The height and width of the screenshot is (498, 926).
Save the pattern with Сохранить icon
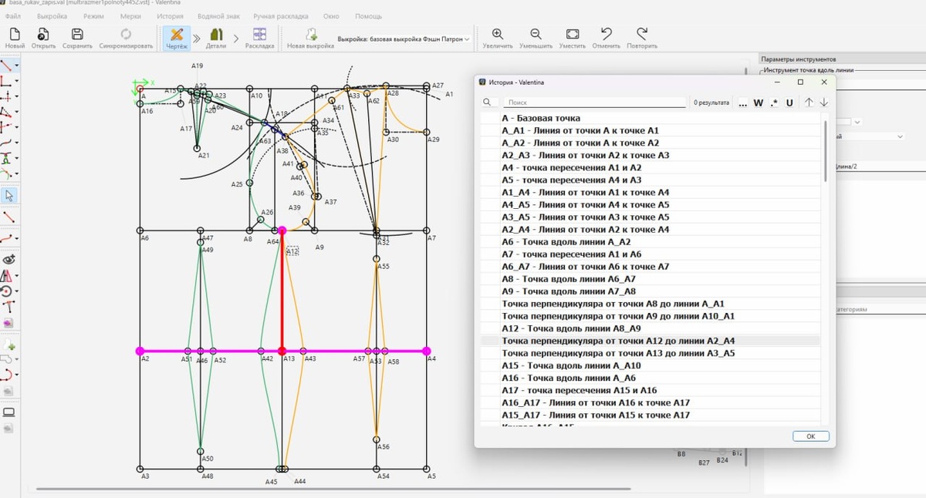click(77, 35)
